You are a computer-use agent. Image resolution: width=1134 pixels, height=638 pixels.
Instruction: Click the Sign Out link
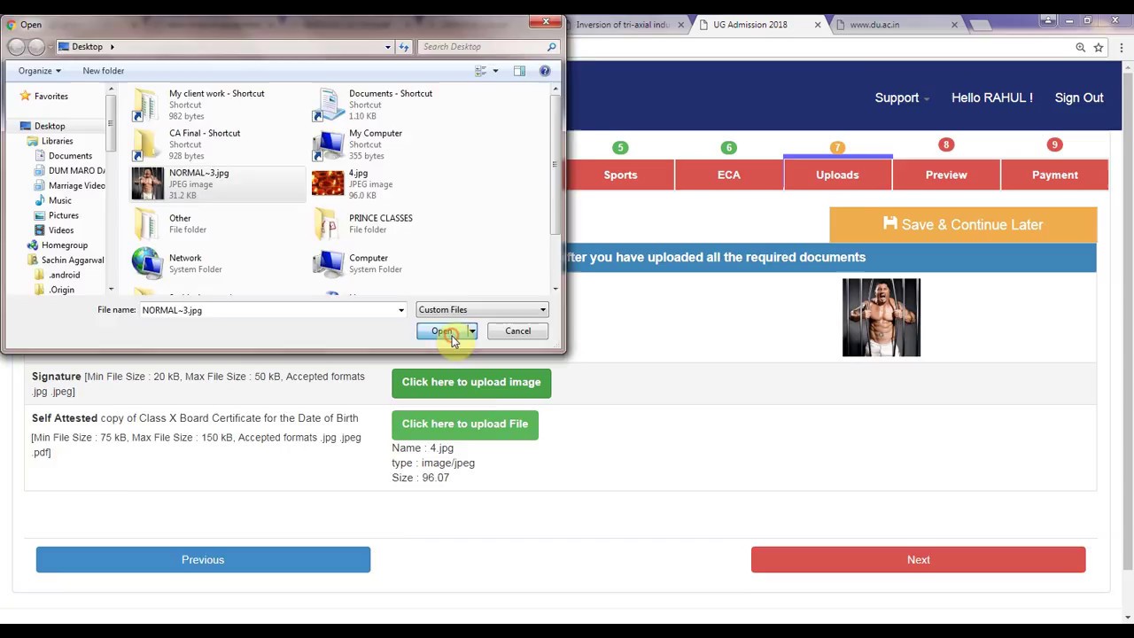(1079, 97)
